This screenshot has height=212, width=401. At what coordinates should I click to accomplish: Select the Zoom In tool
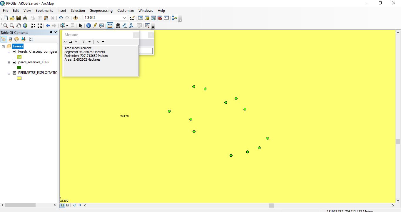click(5, 26)
